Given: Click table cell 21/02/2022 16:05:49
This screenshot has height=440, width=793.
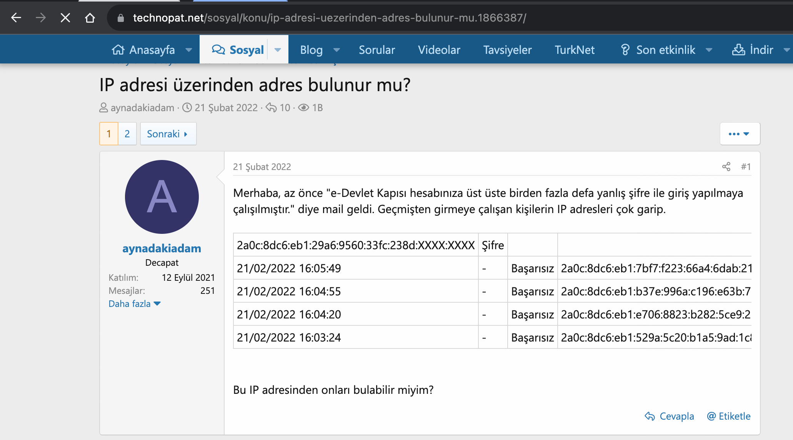Looking at the screenshot, I should click(x=356, y=268).
